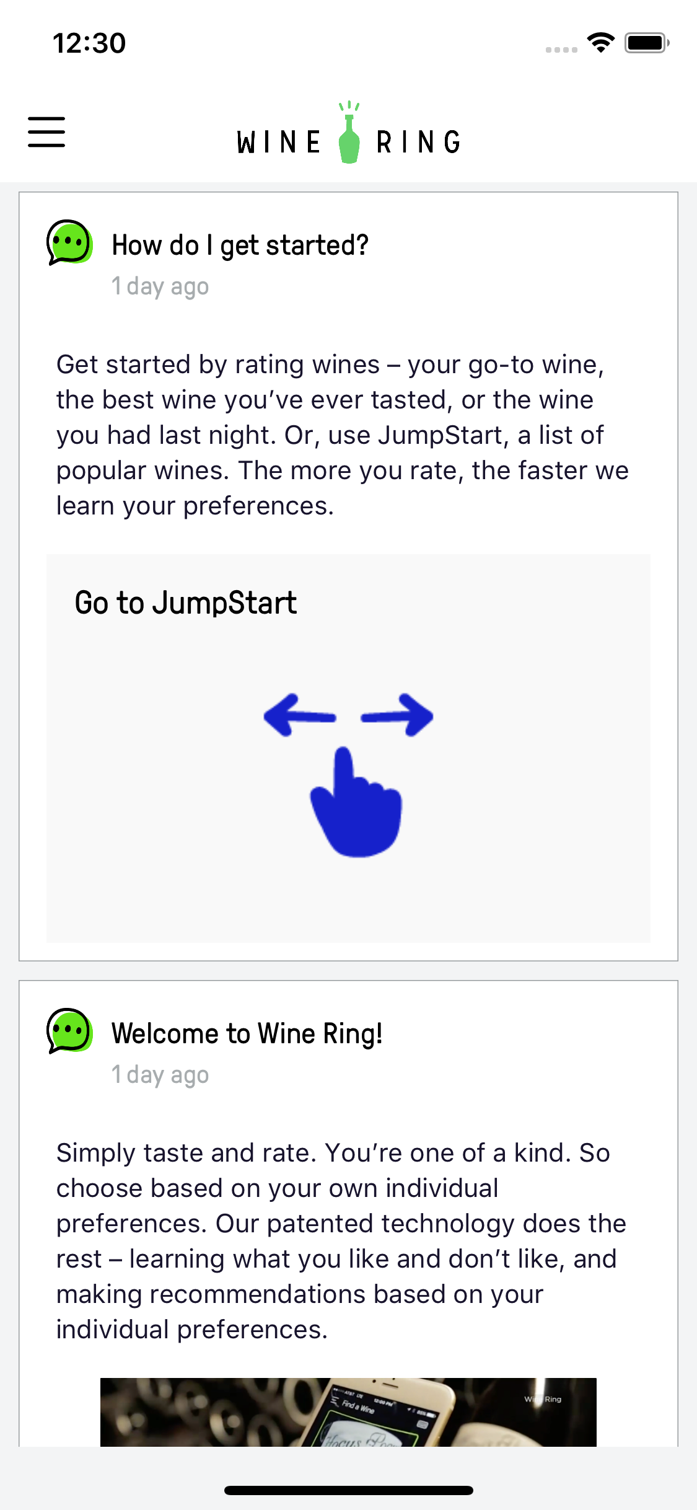
Task: Tap the blue pointing hand icon
Action: 356,805
